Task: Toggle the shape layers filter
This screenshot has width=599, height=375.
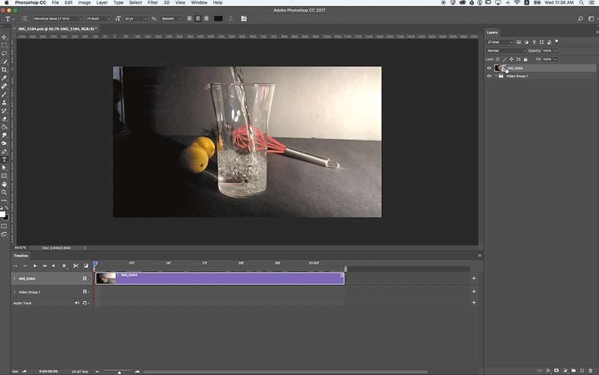Action: (x=542, y=42)
